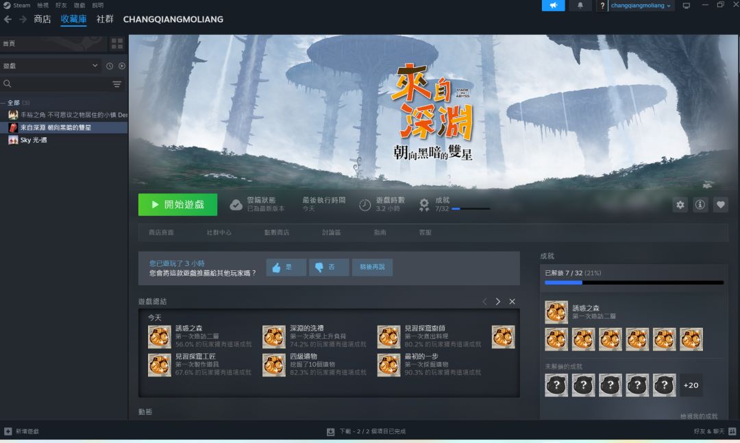The width and height of the screenshot is (740, 443).
Task: Open the changqiangmoliang account dropdown
Action: (641, 5)
